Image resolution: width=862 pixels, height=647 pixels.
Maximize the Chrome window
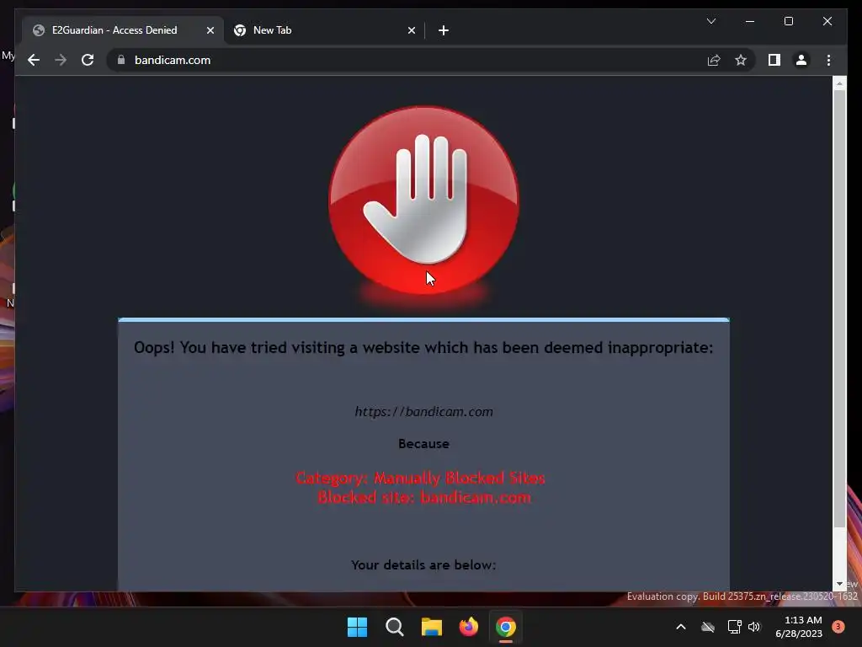tap(788, 21)
